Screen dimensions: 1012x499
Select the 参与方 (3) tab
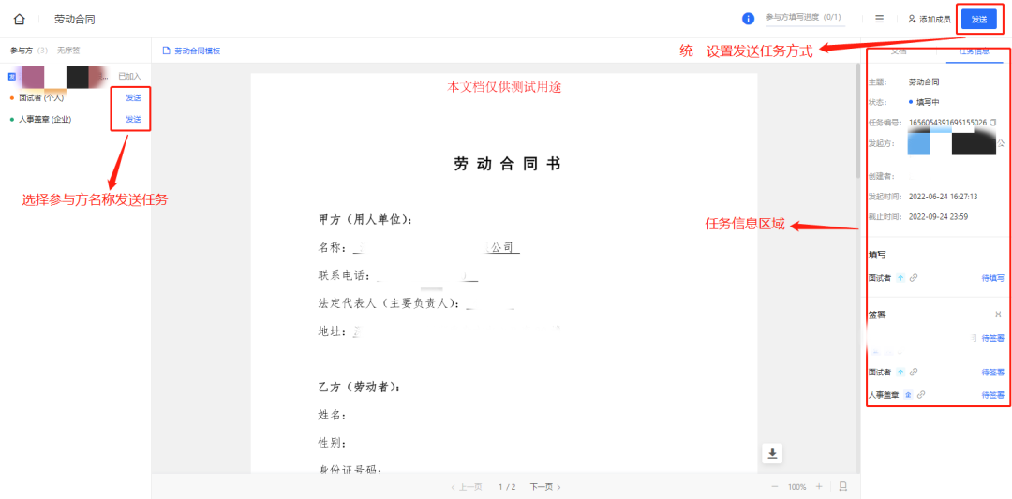coord(29,50)
